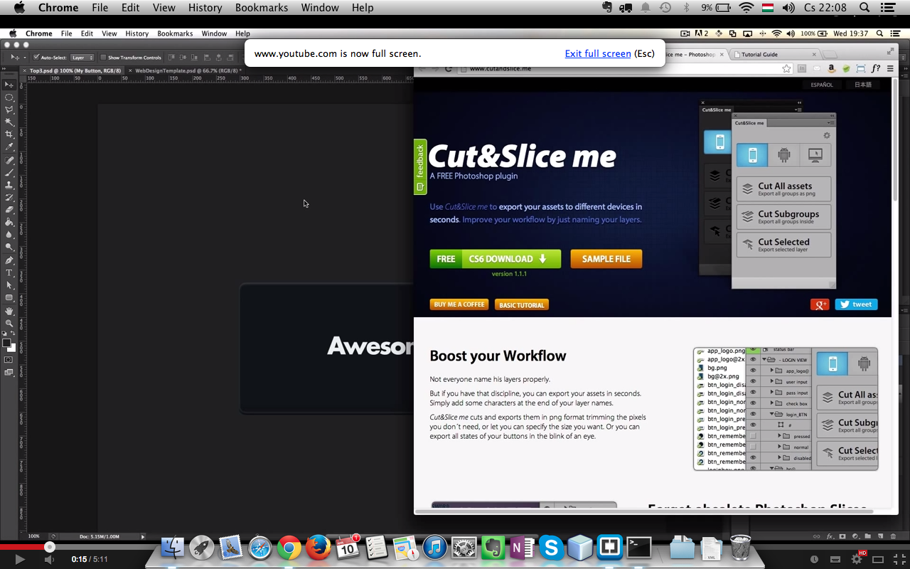Toggle YouTube theater mode
This screenshot has width=910, height=569.
pyautogui.click(x=878, y=560)
